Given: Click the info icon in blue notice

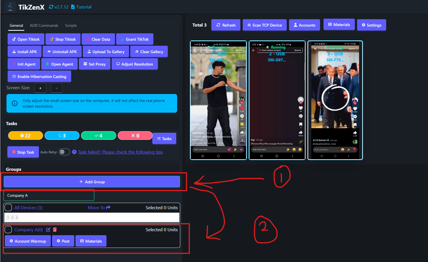Looking at the screenshot, I should 15,103.
